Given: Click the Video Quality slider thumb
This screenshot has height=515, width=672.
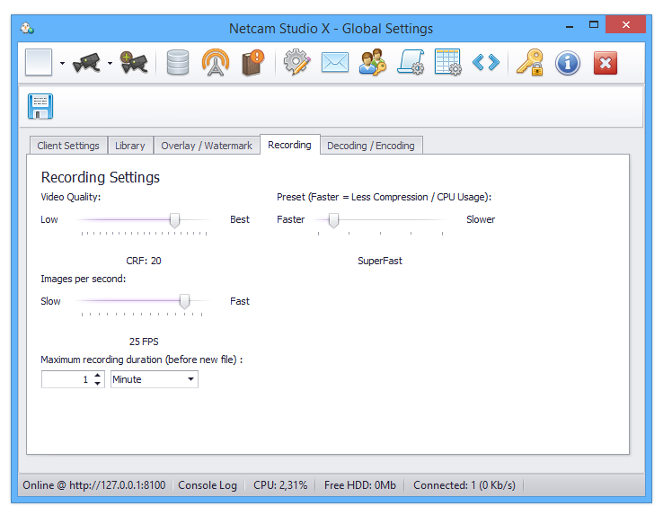Looking at the screenshot, I should click(174, 220).
